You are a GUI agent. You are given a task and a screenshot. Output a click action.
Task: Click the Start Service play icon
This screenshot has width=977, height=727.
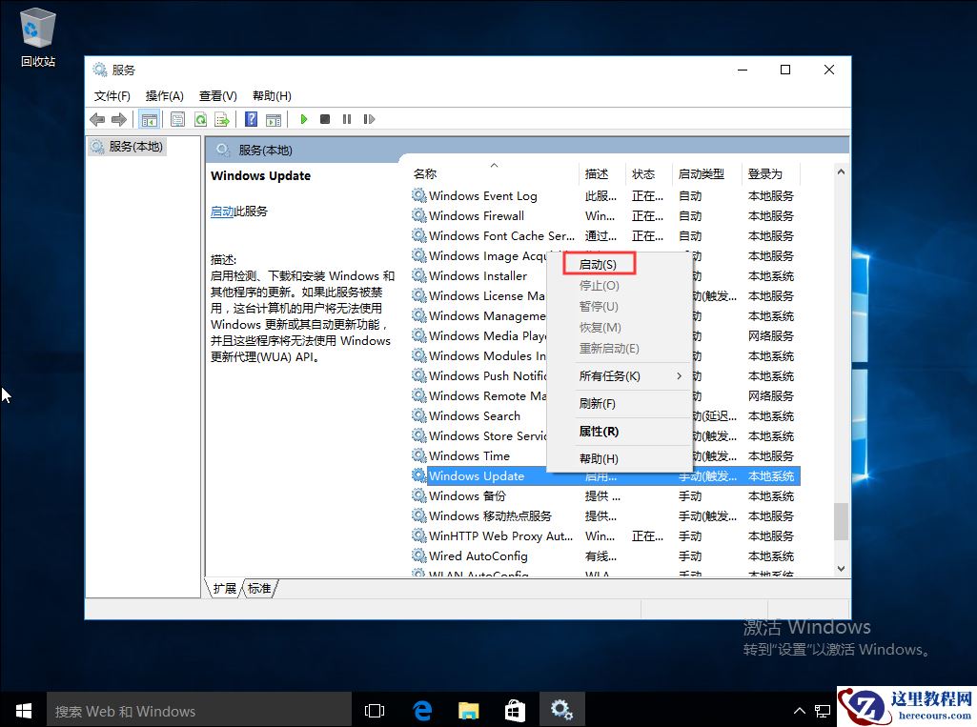click(303, 118)
